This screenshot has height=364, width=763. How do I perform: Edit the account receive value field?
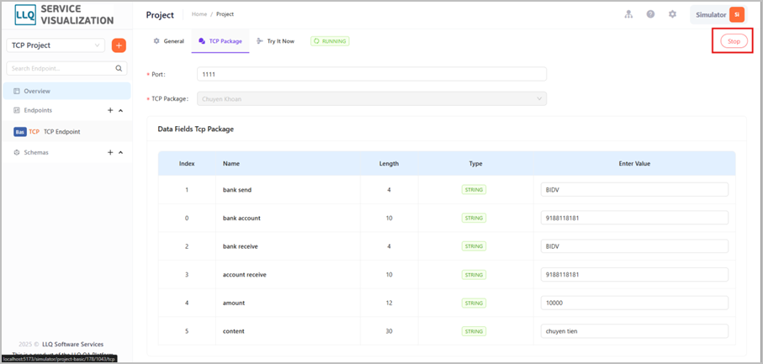(634, 275)
